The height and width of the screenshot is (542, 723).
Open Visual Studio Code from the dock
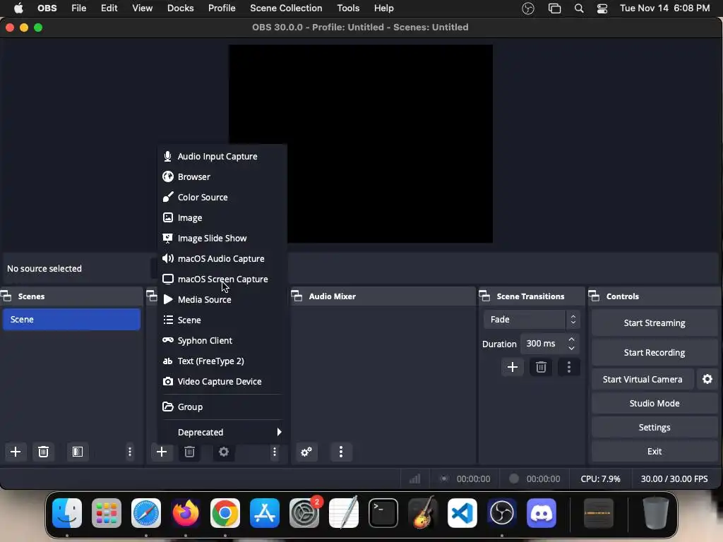[x=462, y=513]
